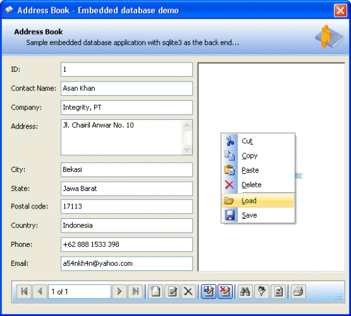Click the orange person logo in header

coord(329,36)
